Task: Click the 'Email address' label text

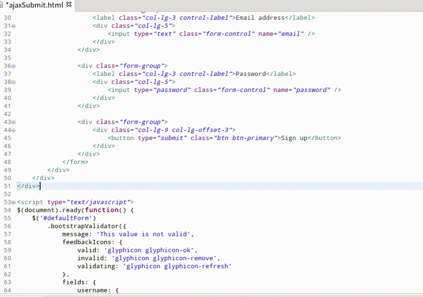Action: 260,18
